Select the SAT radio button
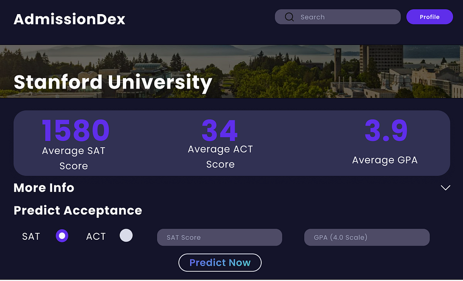This screenshot has width=463, height=281. 62,236
